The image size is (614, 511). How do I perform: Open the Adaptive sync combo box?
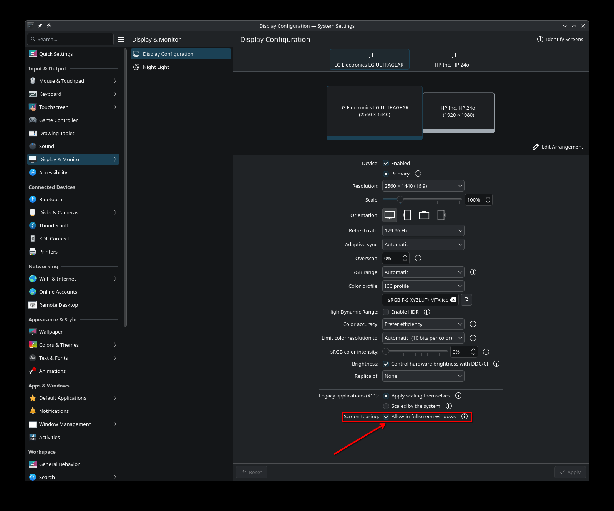[x=423, y=244]
